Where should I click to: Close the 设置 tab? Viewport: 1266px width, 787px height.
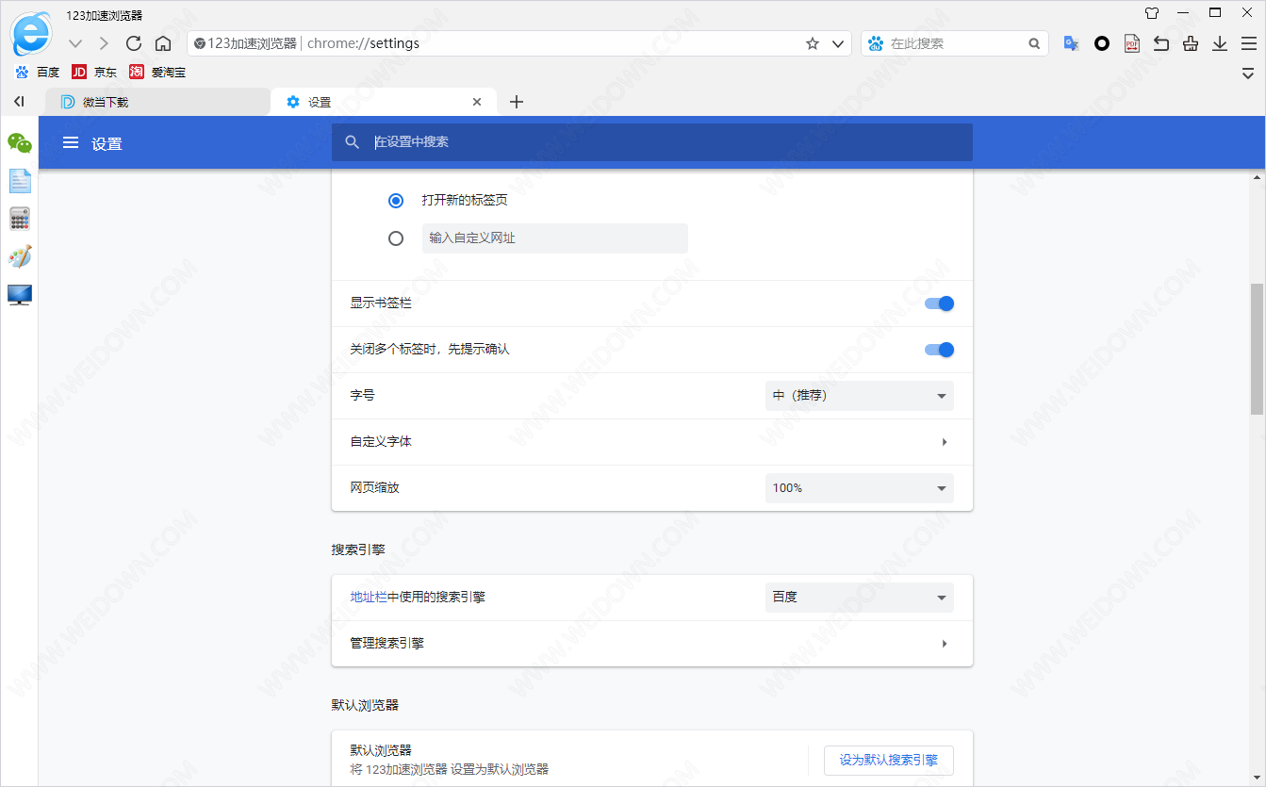pos(477,102)
